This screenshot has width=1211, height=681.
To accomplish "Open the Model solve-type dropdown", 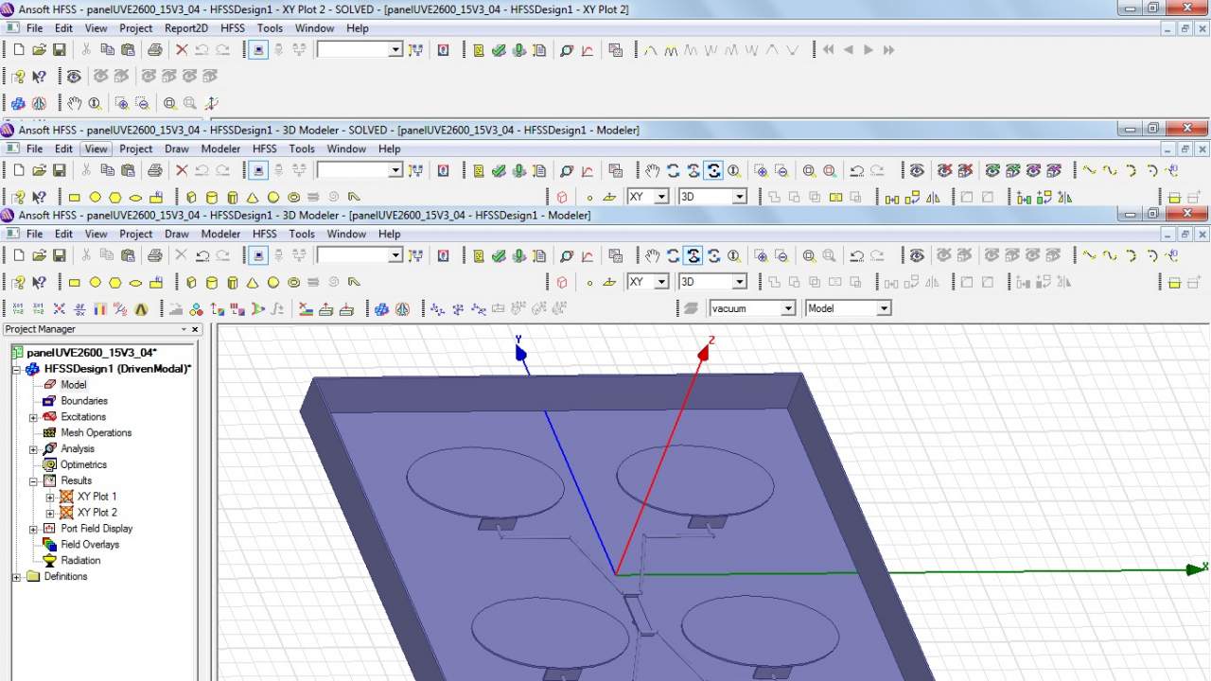I will (884, 308).
